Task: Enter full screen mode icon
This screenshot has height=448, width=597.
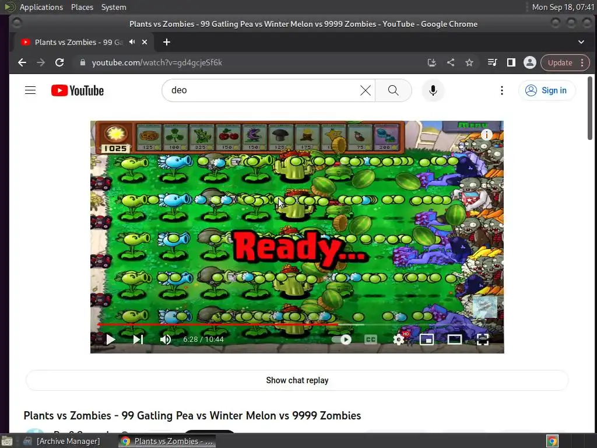Action: [x=482, y=339]
